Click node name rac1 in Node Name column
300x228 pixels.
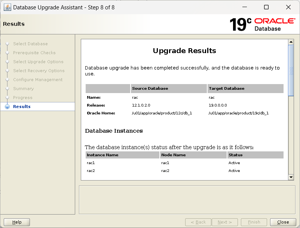click(165, 163)
